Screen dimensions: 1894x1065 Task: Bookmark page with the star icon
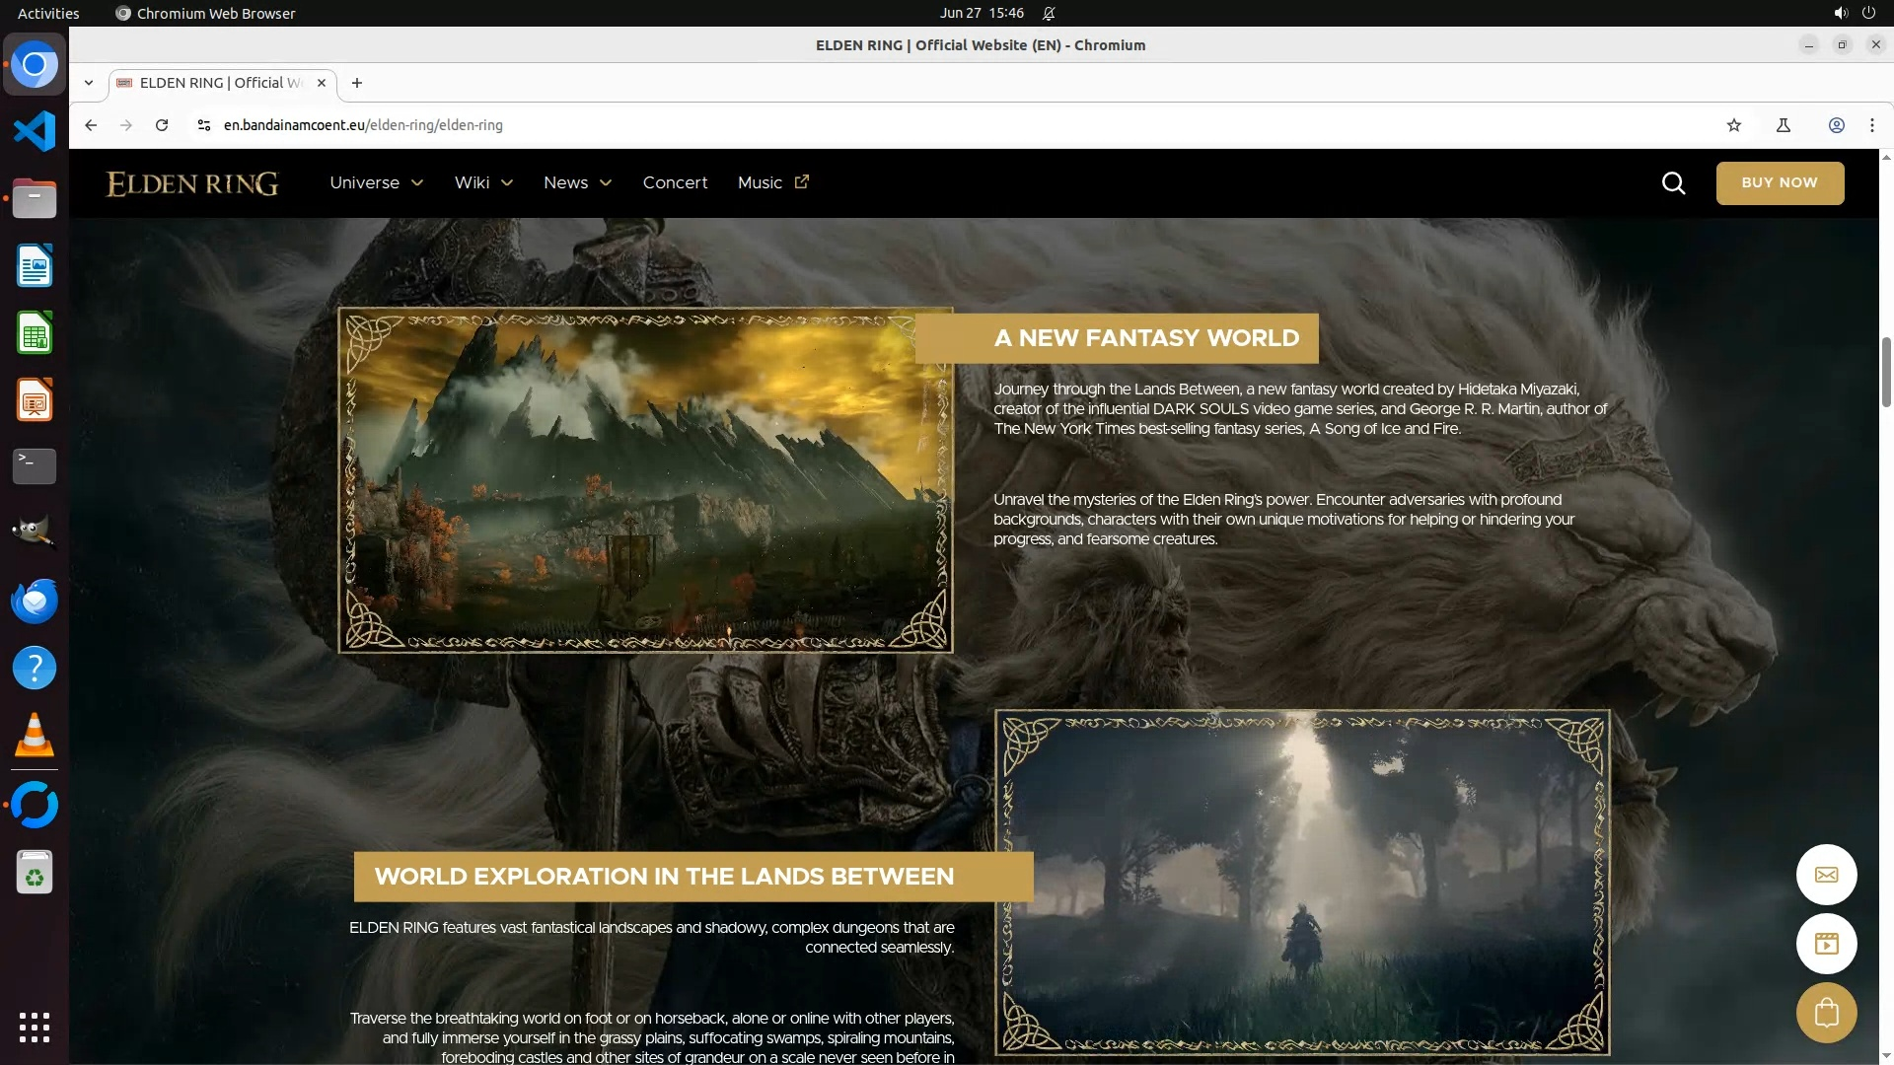(x=1734, y=125)
